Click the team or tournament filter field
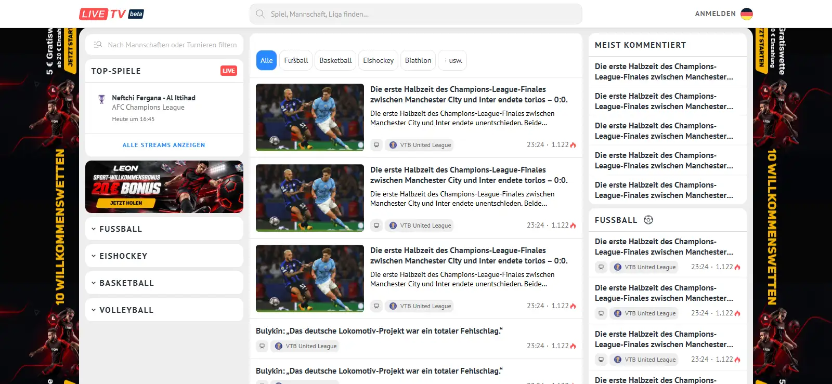This screenshot has width=832, height=384. pyautogui.click(x=164, y=45)
